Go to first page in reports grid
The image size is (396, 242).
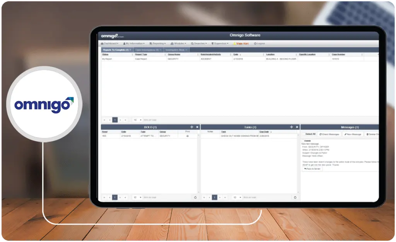(104, 120)
